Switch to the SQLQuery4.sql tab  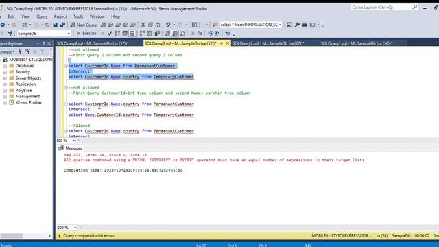coord(93,43)
